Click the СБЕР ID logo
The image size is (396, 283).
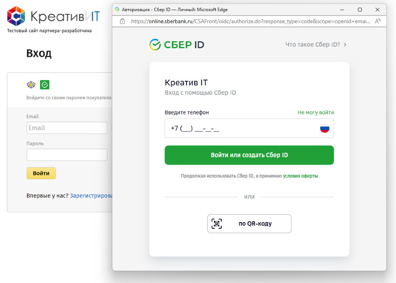tap(177, 45)
